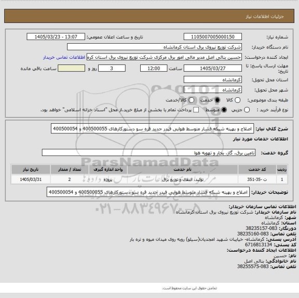The image size is (299, 298).
Task: Click the deadline time field 12:00
Action: [x=154, y=68]
